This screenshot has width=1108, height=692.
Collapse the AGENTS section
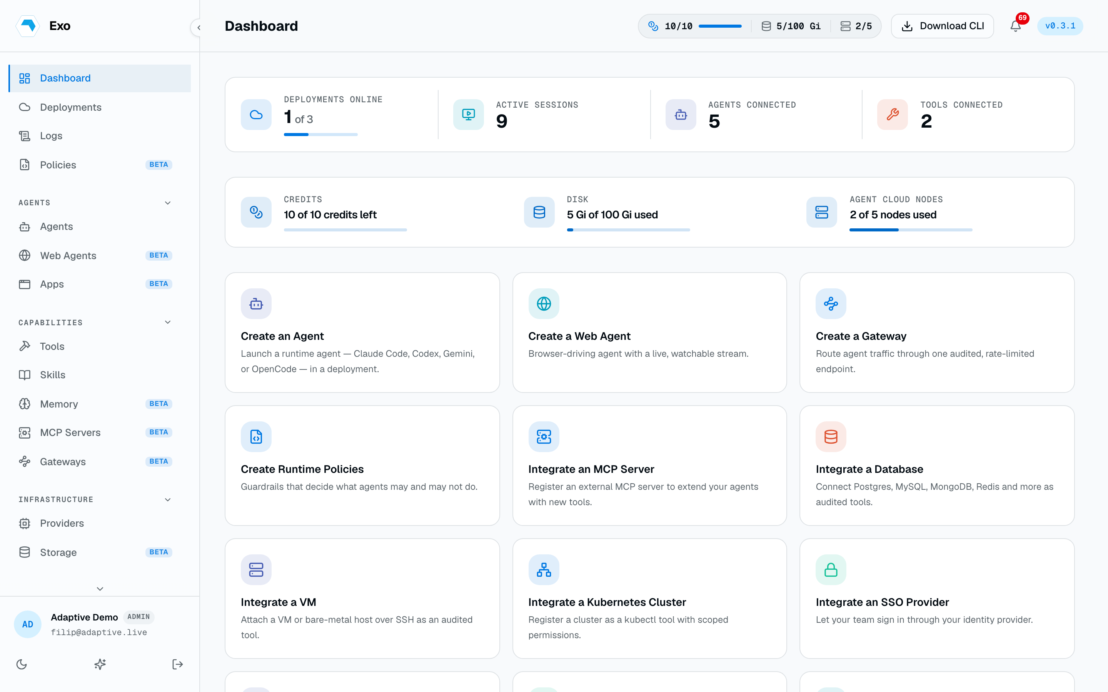click(168, 203)
